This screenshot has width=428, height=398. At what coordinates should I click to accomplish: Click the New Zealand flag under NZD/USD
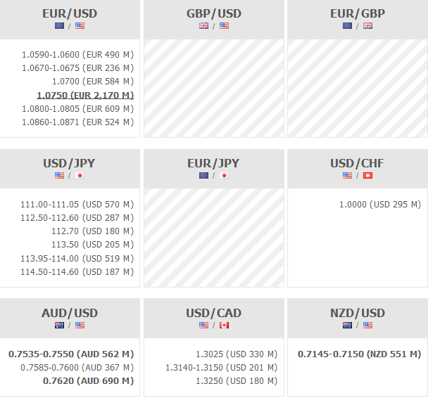tap(347, 326)
